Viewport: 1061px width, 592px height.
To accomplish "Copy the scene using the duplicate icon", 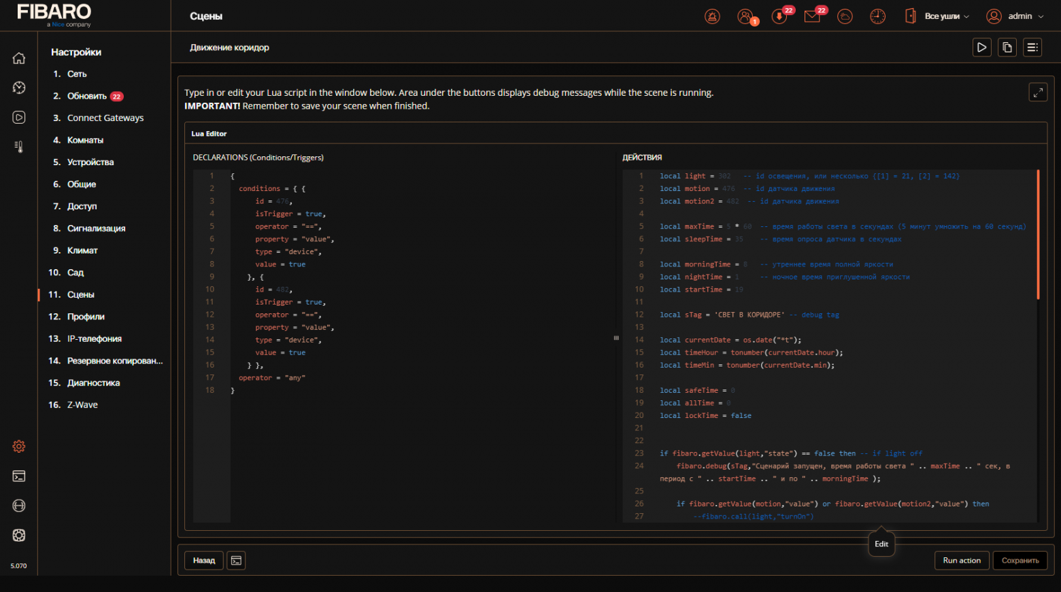I will 1007,48.
